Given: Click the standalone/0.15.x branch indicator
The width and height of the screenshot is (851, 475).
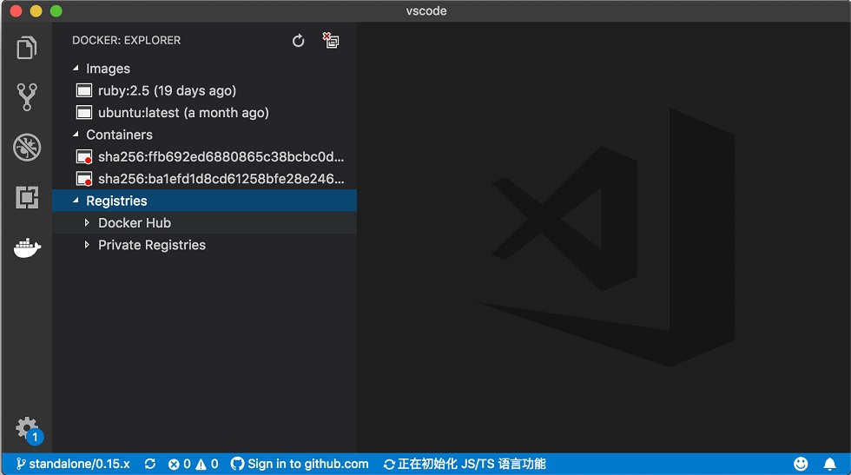Looking at the screenshot, I should click(x=73, y=464).
